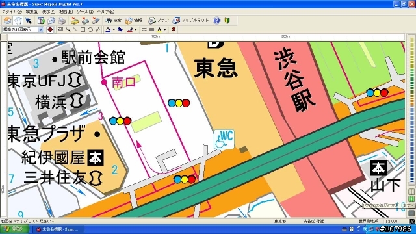Click the yellow car transfer icon
The width and height of the screenshot is (416, 234).
pos(75,21)
